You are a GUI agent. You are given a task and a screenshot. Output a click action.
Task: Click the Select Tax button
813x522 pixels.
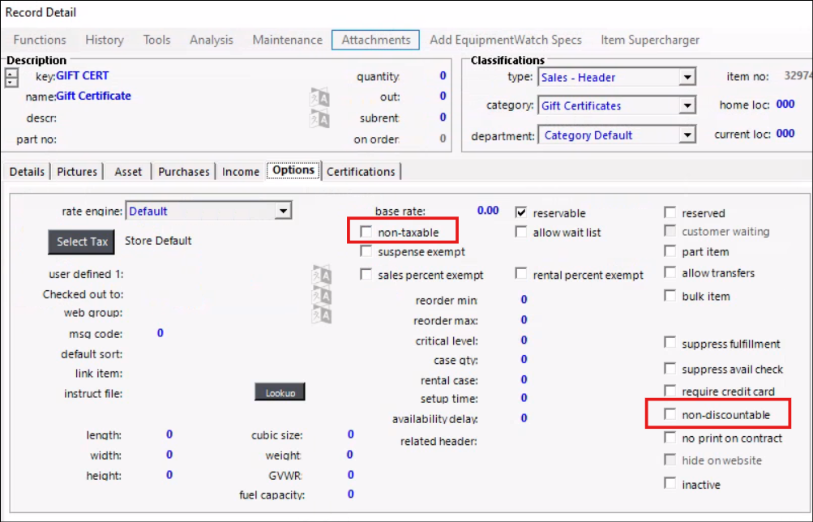pyautogui.click(x=82, y=242)
